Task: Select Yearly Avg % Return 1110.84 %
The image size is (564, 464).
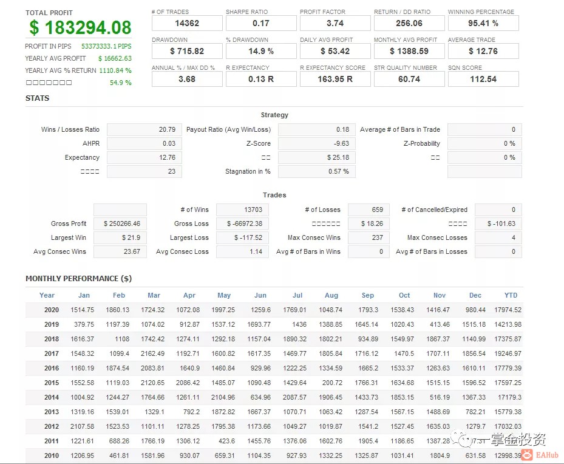Action: (115, 70)
